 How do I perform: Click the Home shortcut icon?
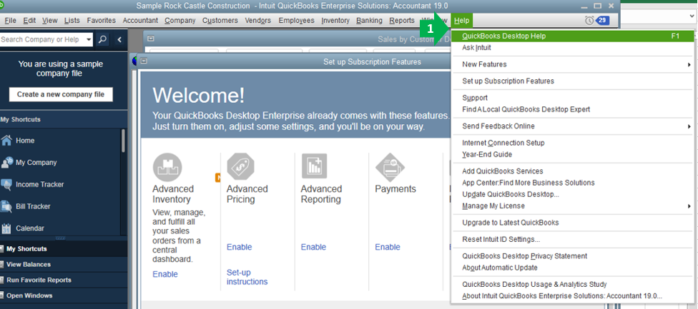6,141
